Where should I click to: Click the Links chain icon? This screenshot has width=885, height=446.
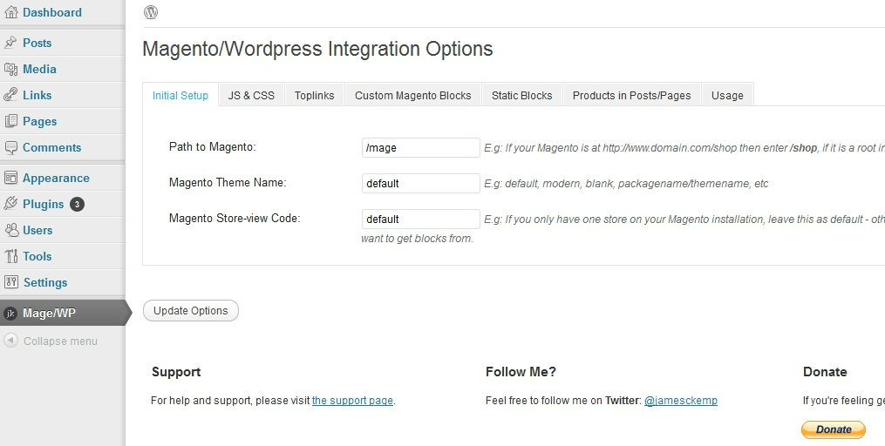tap(10, 95)
